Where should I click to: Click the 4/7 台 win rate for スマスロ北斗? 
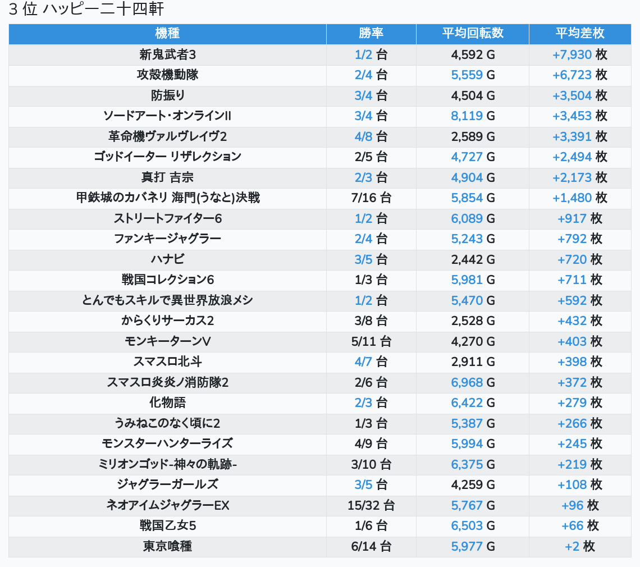point(371,362)
